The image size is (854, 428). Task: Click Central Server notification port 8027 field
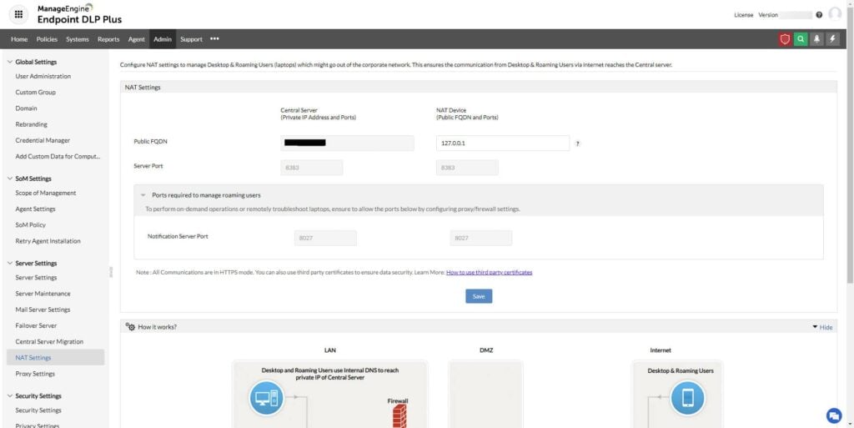click(x=326, y=238)
